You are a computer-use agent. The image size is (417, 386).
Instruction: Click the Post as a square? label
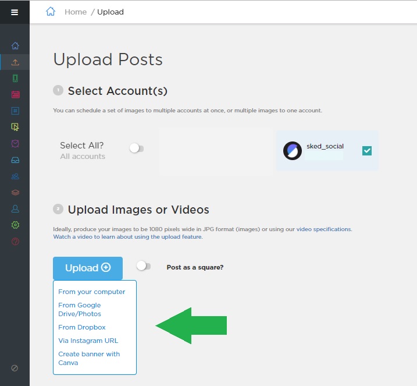click(195, 267)
